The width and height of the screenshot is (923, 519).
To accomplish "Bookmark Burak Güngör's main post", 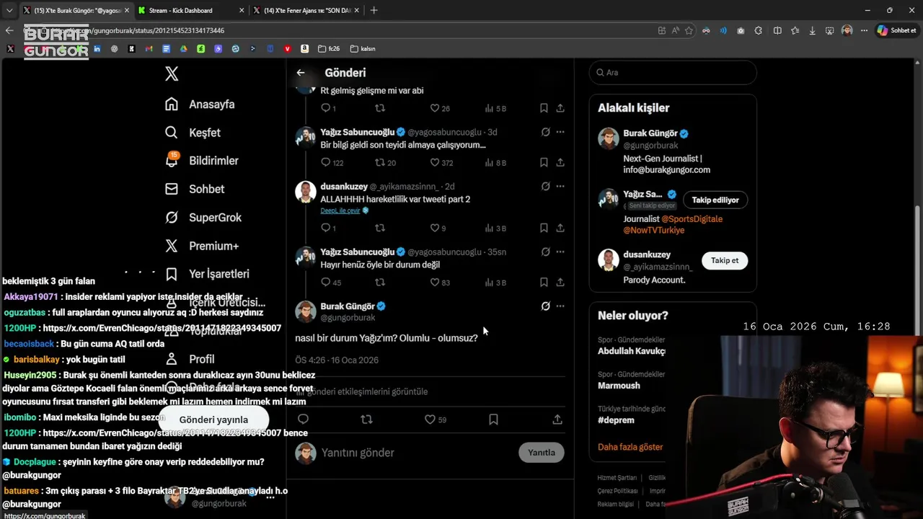I will [493, 419].
